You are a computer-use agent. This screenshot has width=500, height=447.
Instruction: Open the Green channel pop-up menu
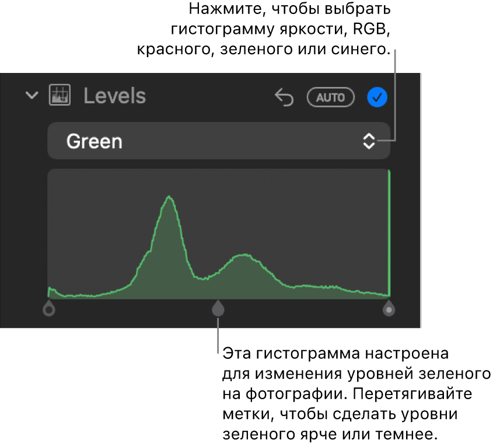(219, 141)
